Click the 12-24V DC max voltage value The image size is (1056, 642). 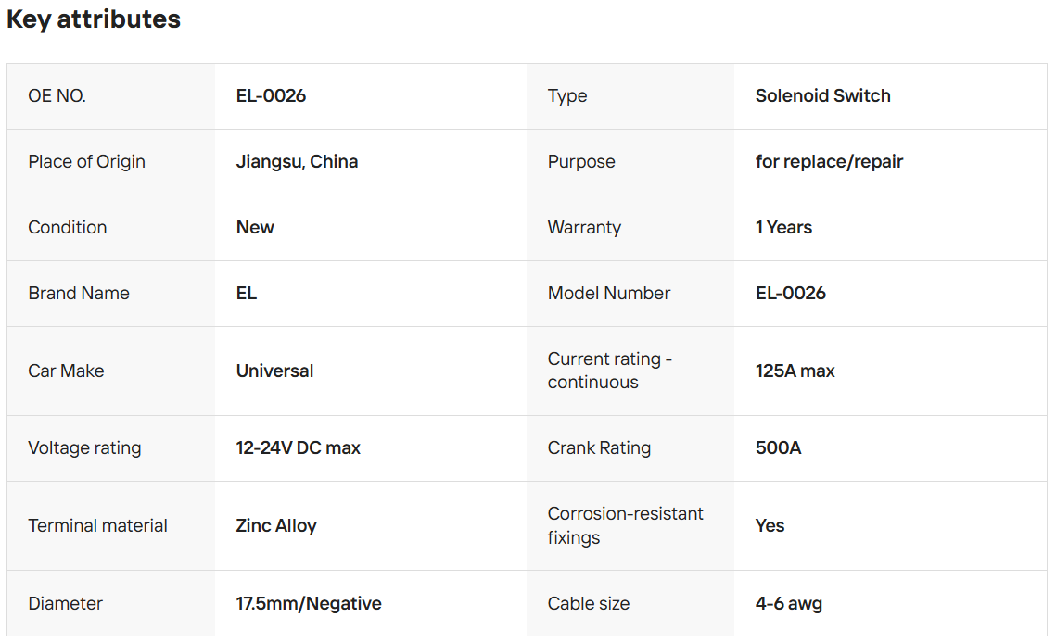coord(298,448)
